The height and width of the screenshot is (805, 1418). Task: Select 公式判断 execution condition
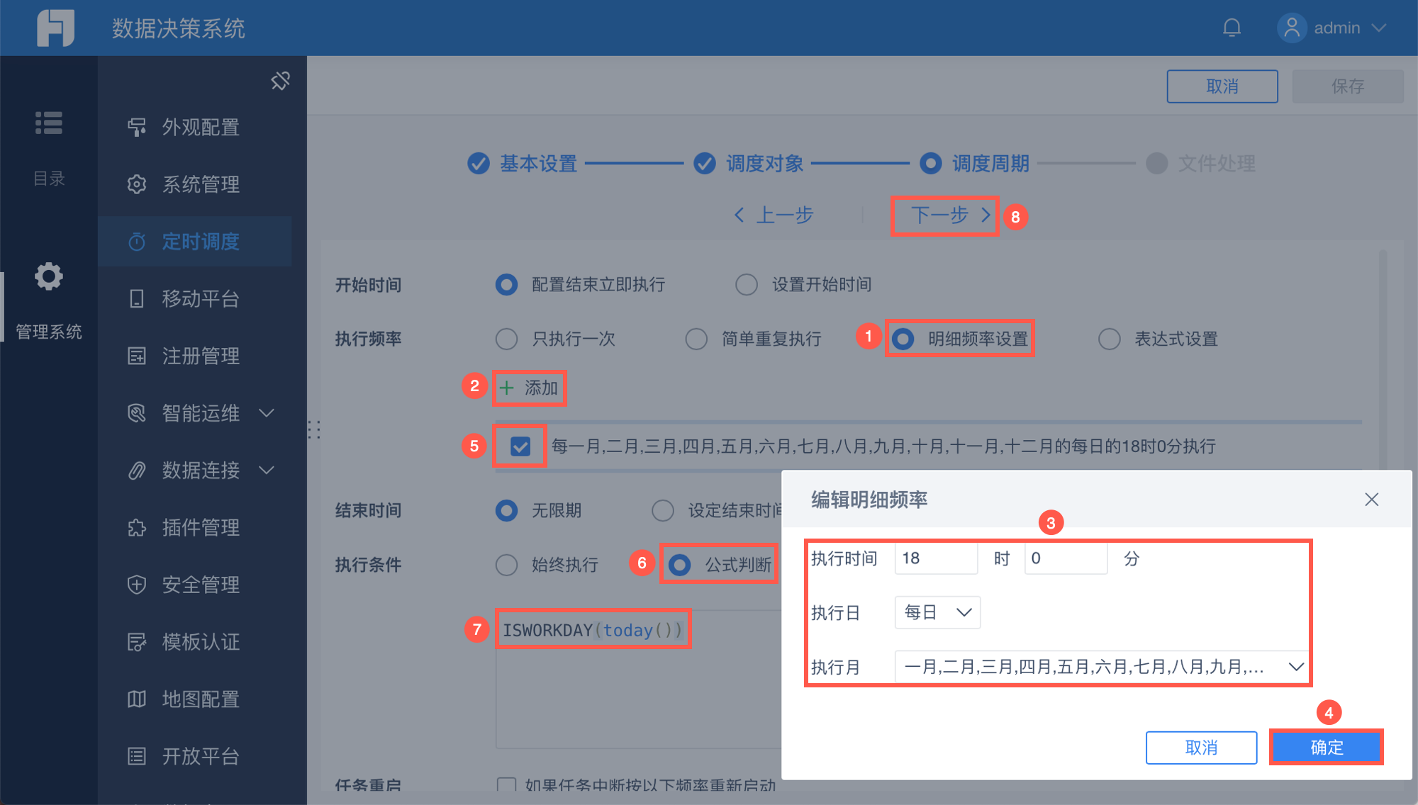coord(679,565)
